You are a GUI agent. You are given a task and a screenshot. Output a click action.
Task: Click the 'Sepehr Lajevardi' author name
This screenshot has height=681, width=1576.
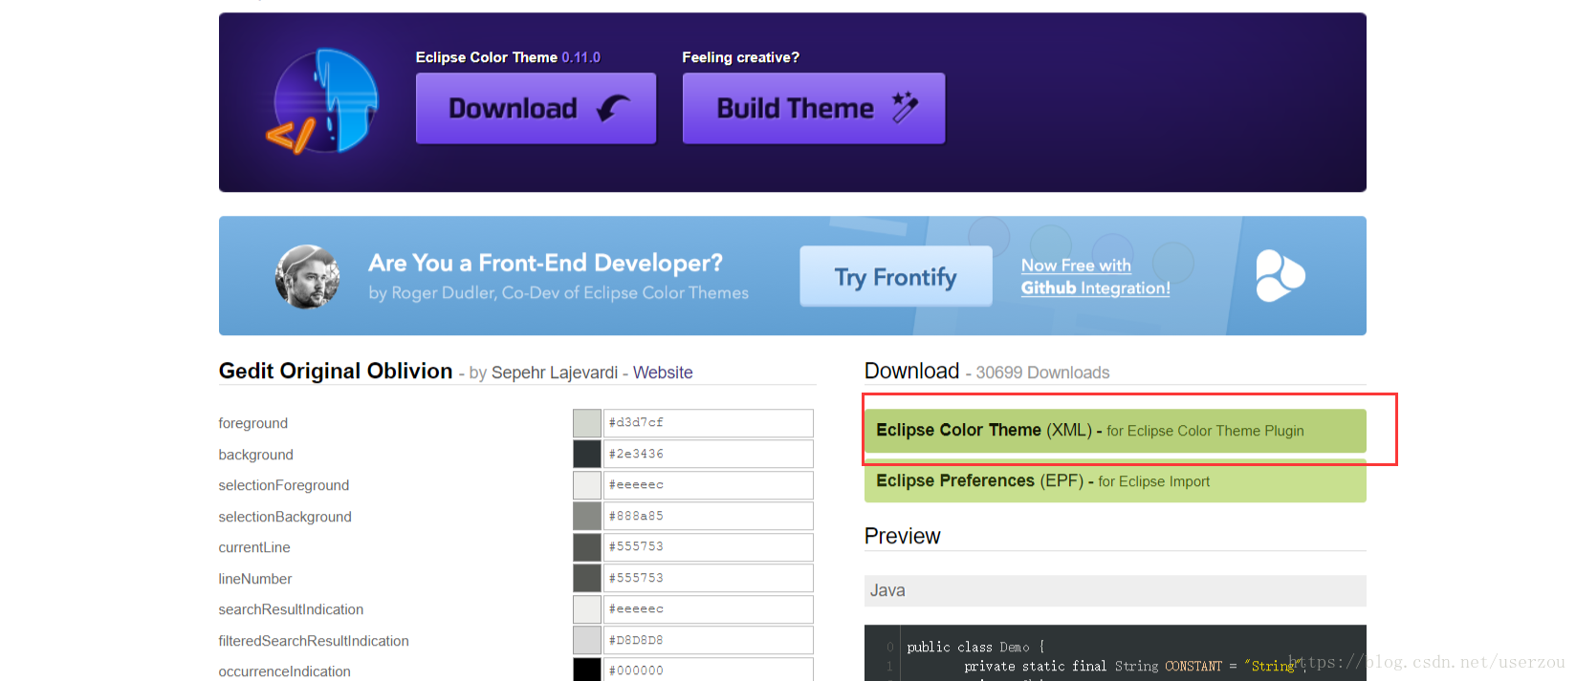(555, 372)
